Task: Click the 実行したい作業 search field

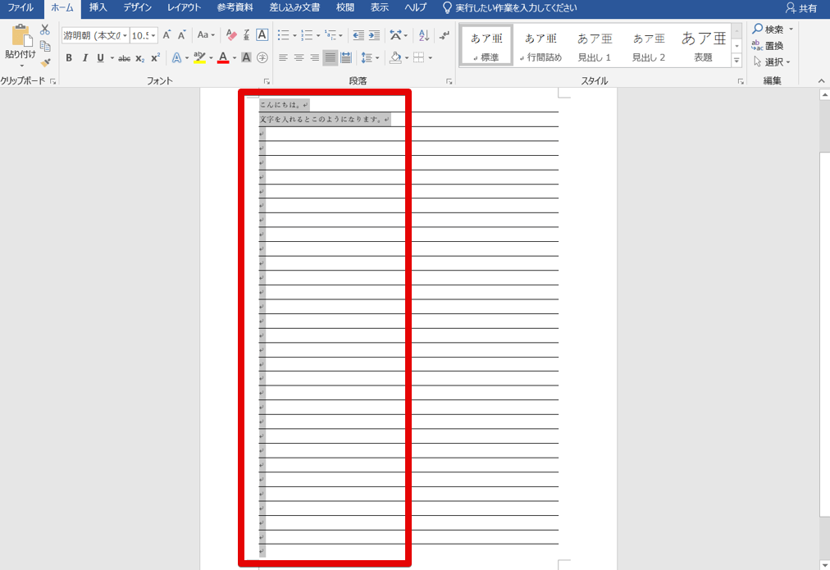Action: pyautogui.click(x=516, y=8)
